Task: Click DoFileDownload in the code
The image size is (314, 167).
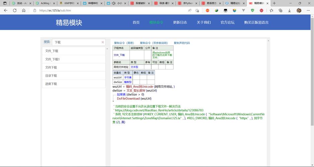Action: point(128,99)
